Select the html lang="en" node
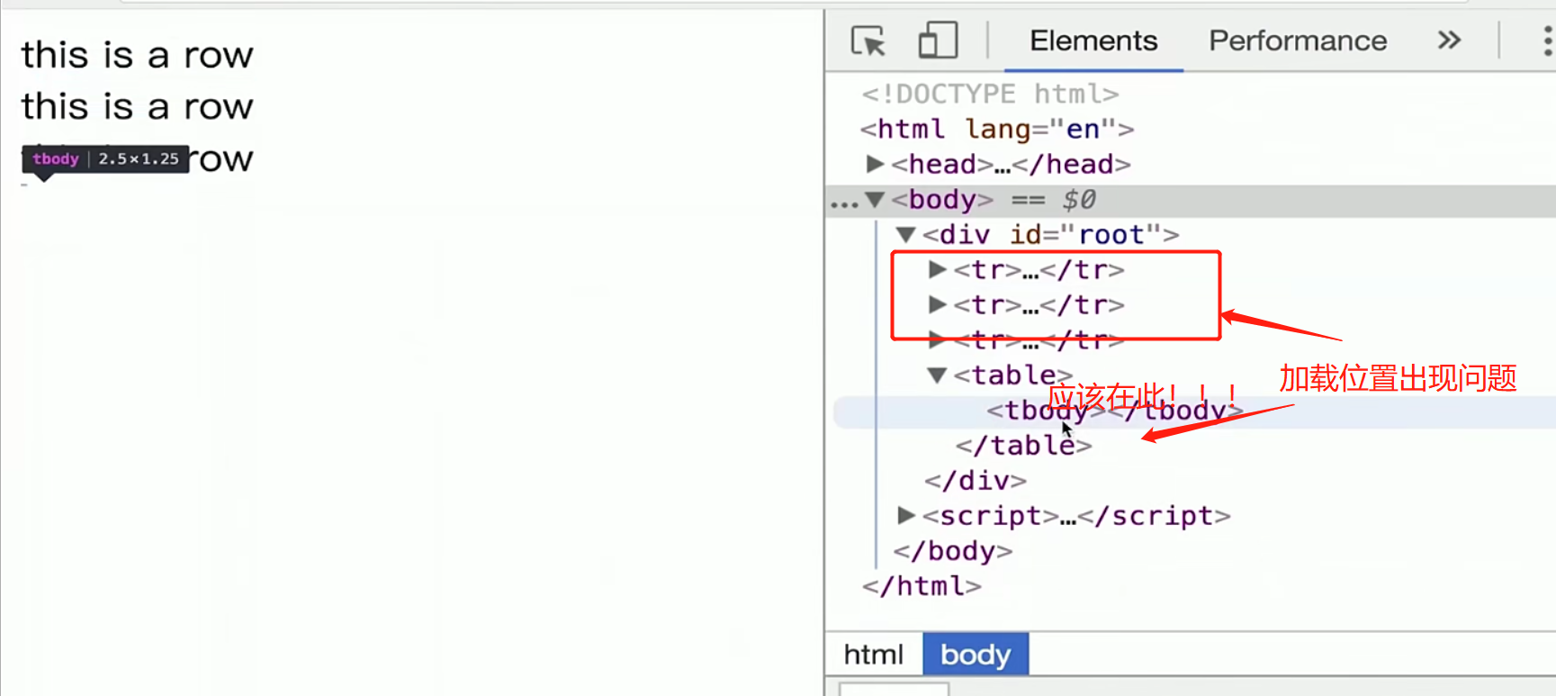 pos(997,129)
